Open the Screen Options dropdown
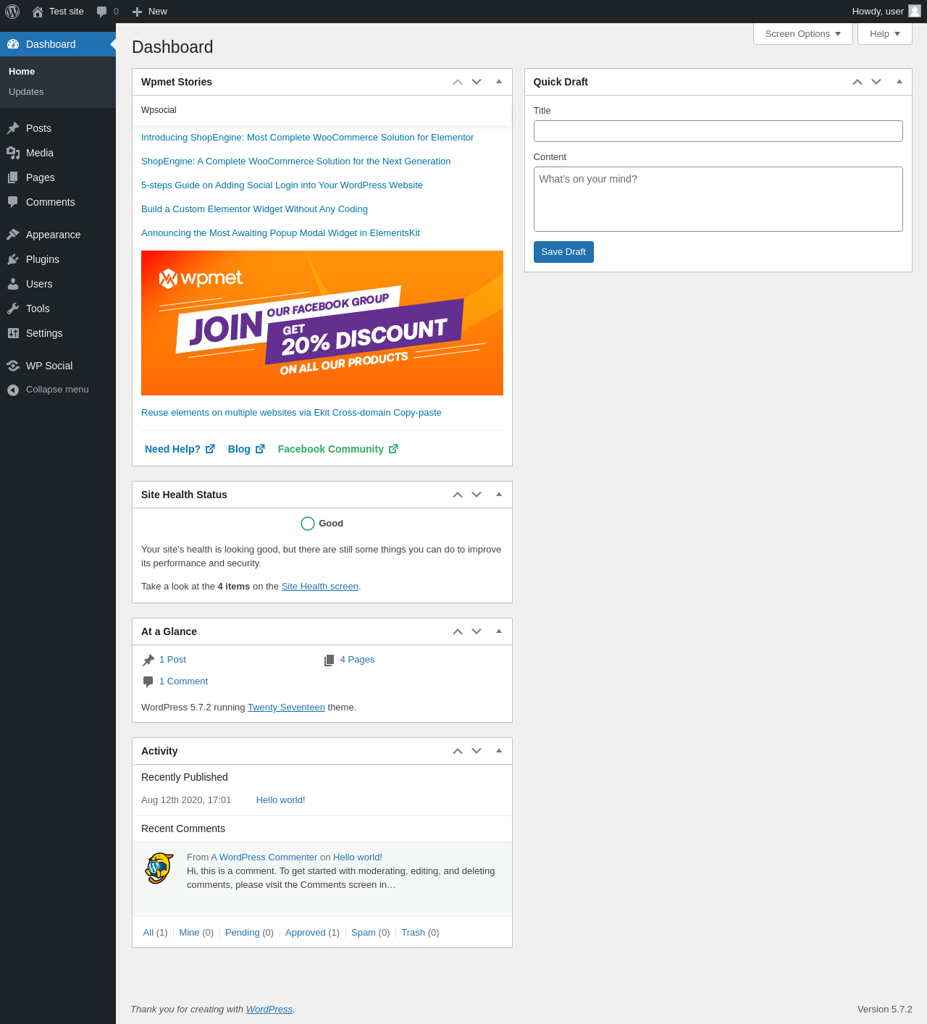The image size is (927, 1024). tap(803, 34)
